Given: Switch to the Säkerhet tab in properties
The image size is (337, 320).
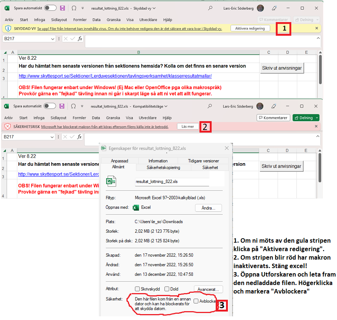Looking at the screenshot, I should click(210, 168).
